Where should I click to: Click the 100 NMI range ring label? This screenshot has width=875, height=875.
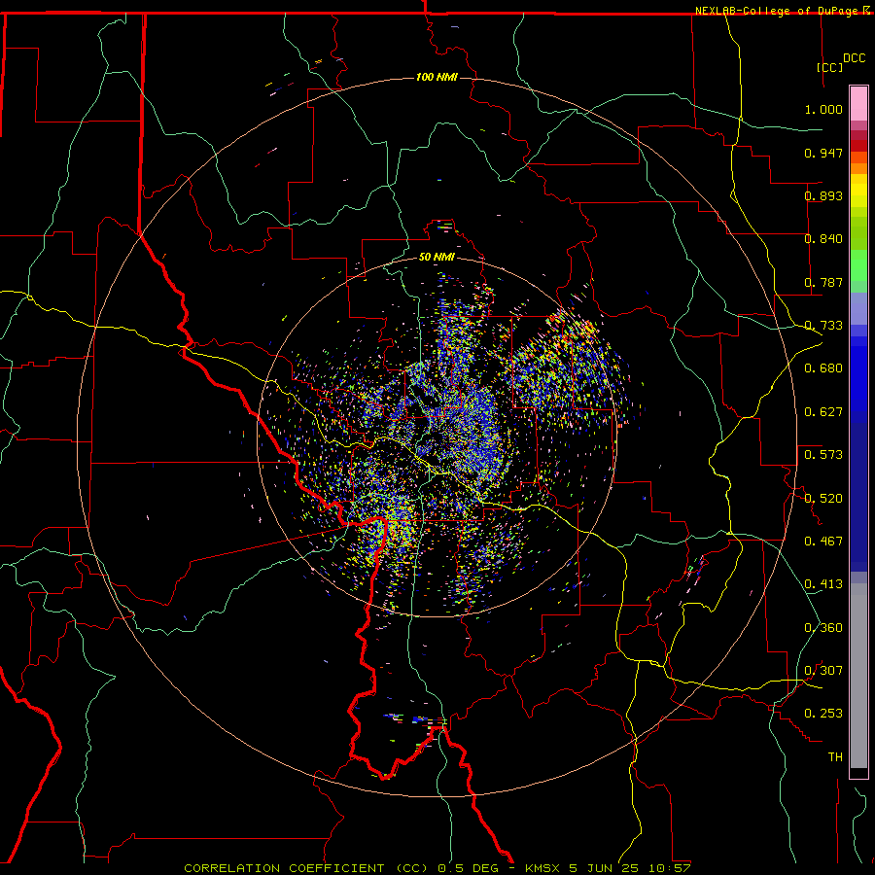point(437,77)
